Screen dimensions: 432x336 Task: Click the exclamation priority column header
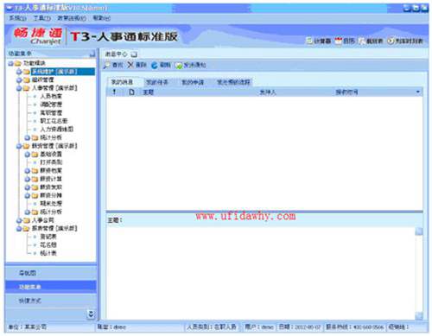[114, 92]
